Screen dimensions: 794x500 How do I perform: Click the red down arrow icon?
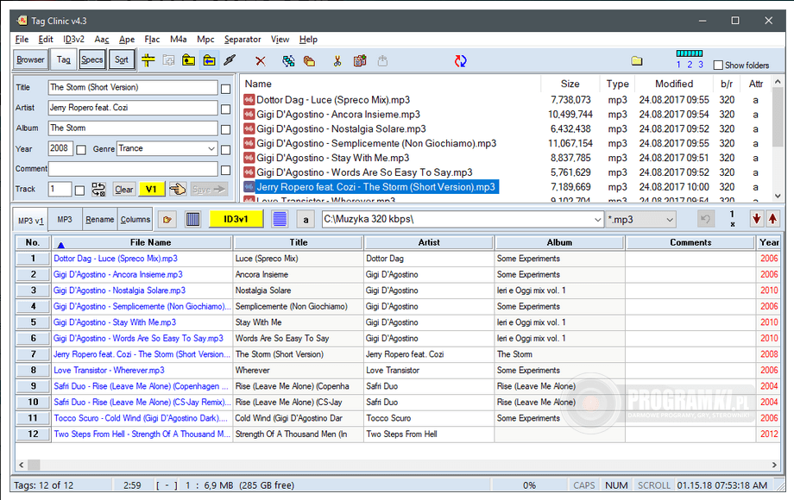point(757,219)
